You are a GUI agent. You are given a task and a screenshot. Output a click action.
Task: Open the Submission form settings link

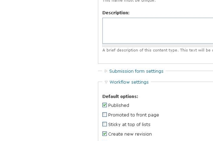[x=136, y=71]
